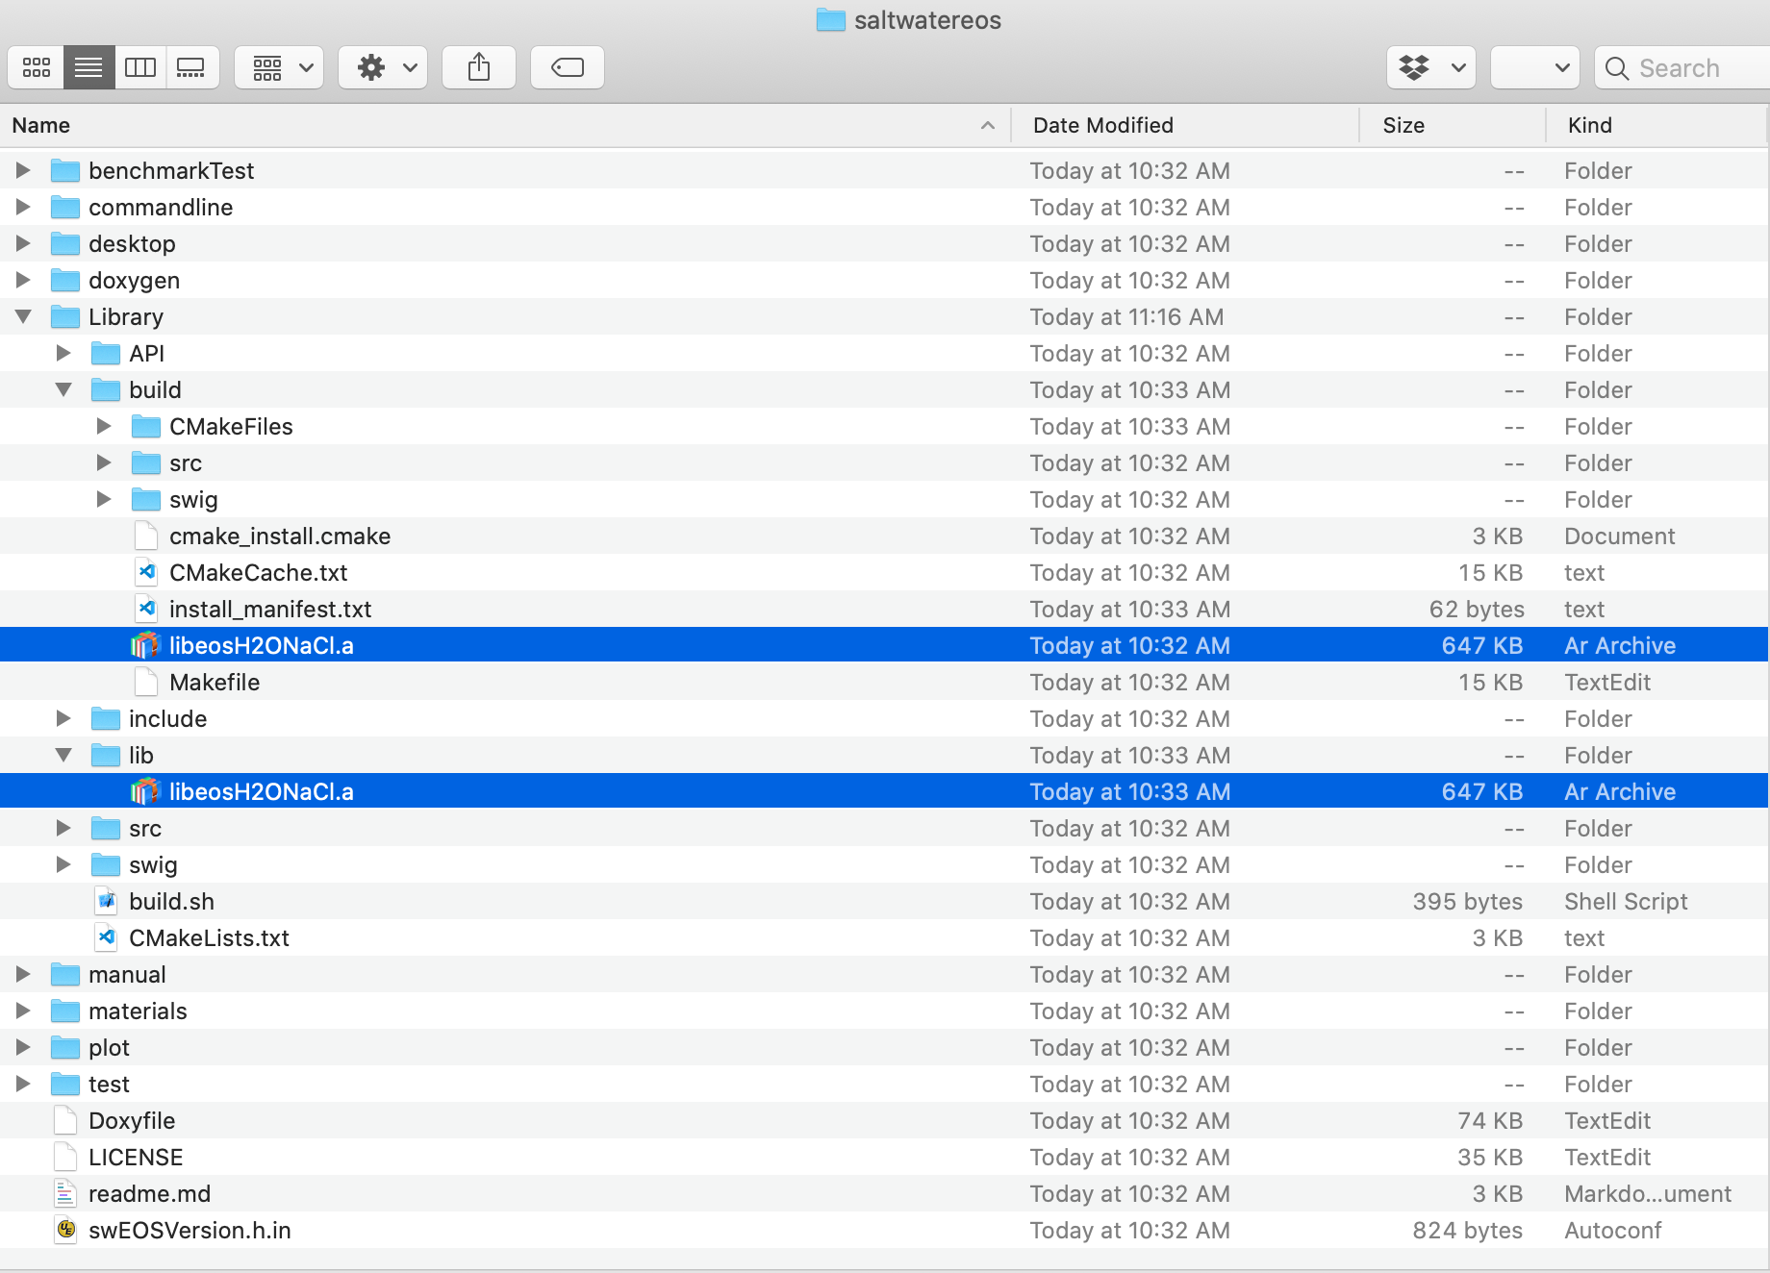Expand the test folder
Image resolution: width=1770 pixels, height=1273 pixels.
coord(23,1084)
